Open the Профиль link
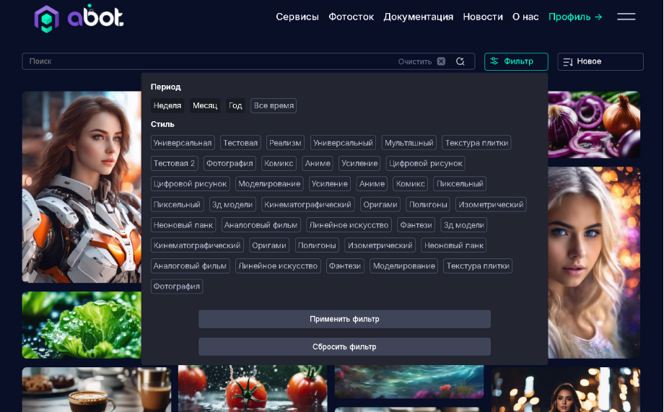664x412 pixels. click(575, 17)
